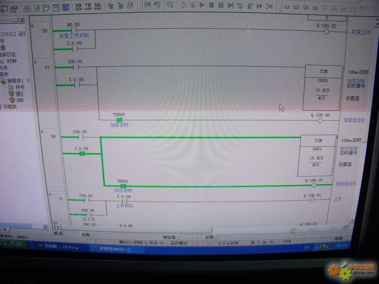Screen dimensions: 379x284
Task: Select 功能块 function blocks in project tree
Action: pyautogui.click(x=10, y=106)
